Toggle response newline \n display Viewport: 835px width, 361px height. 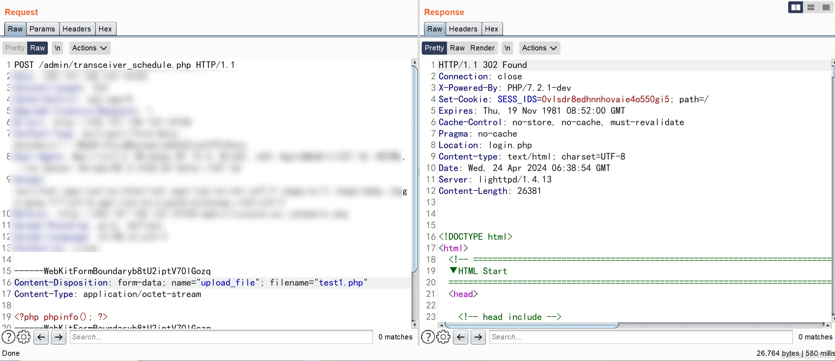tap(507, 48)
